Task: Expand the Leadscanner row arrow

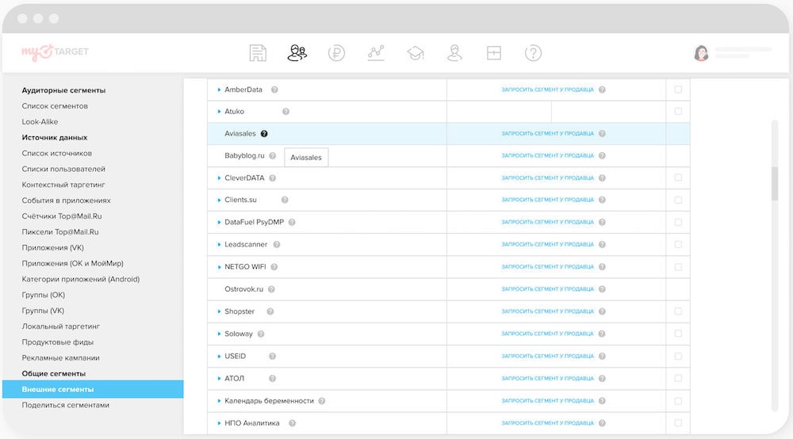Action: click(219, 245)
